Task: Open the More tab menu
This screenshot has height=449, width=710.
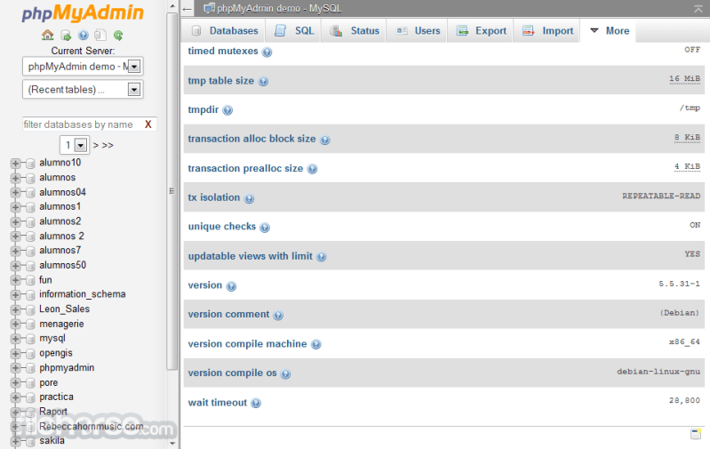Action: [x=609, y=30]
